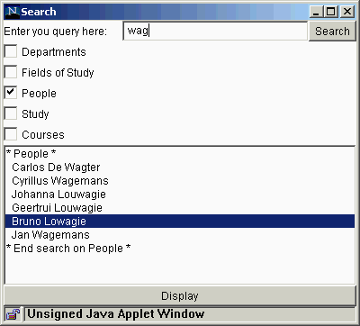Tick the Study checkbox
Viewport: 360px width, 326px height.
11,113
